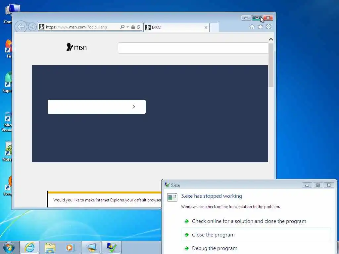Image resolution: width=339 pixels, height=254 pixels.
Task: Refresh the MSN page
Action: (x=139, y=27)
